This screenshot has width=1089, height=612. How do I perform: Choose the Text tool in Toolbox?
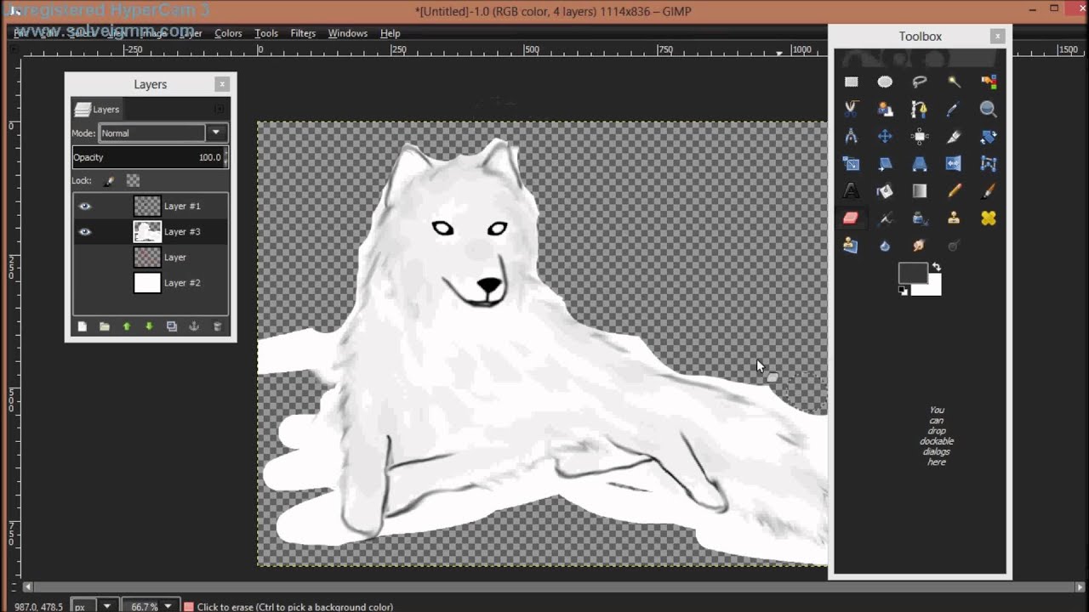851,190
